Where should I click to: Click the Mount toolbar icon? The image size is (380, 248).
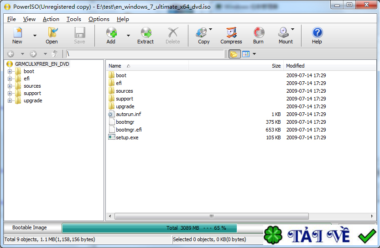(284, 32)
